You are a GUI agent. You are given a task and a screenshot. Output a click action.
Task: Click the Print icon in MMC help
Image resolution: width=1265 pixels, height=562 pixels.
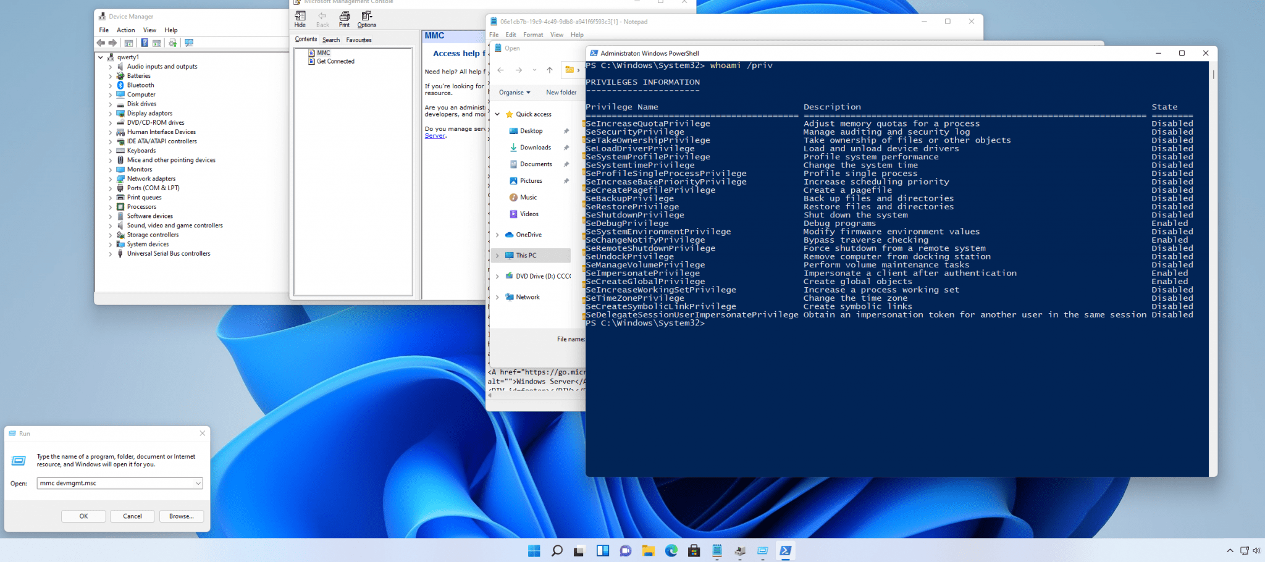[344, 19]
